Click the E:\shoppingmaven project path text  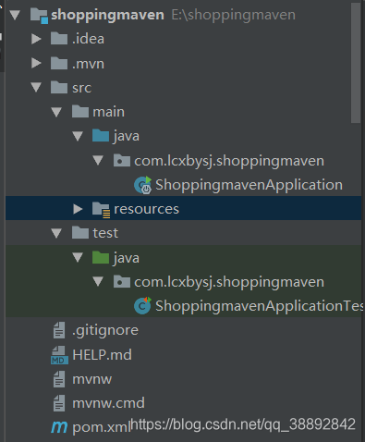[x=233, y=15]
